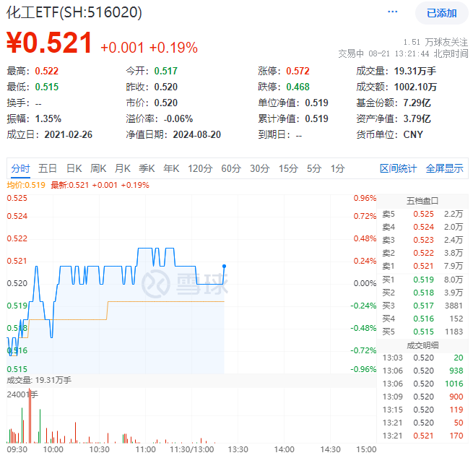
Task: Click the 涨停 0.572 value
Action: (298, 71)
